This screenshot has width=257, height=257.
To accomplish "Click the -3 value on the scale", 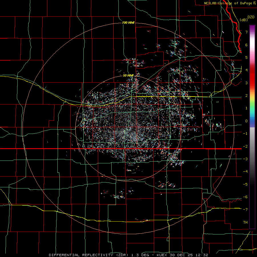I will tap(245, 159).
